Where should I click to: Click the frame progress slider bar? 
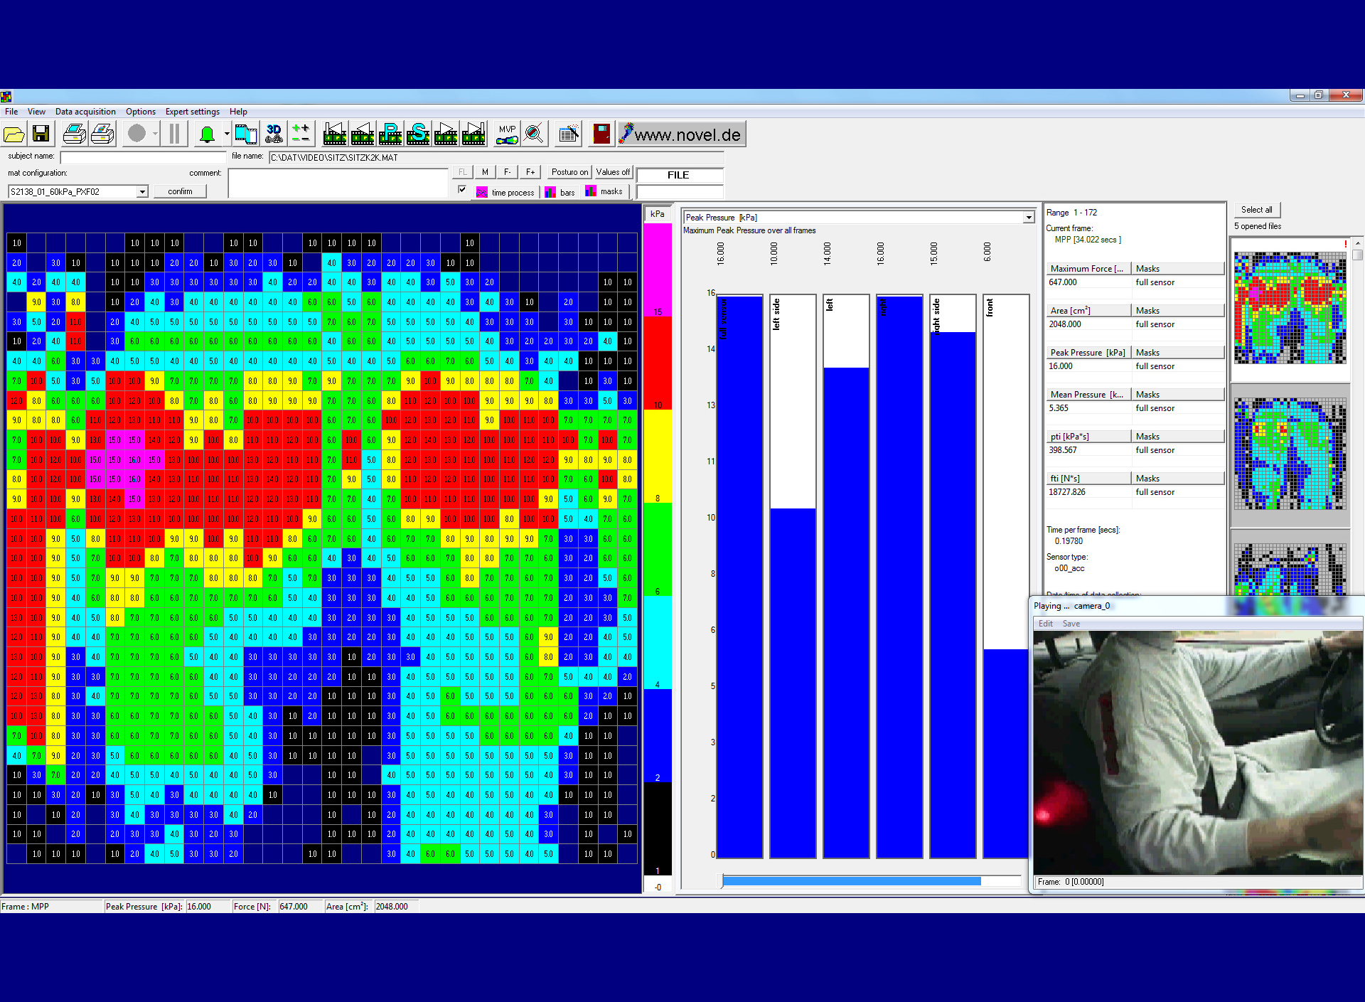(872, 881)
